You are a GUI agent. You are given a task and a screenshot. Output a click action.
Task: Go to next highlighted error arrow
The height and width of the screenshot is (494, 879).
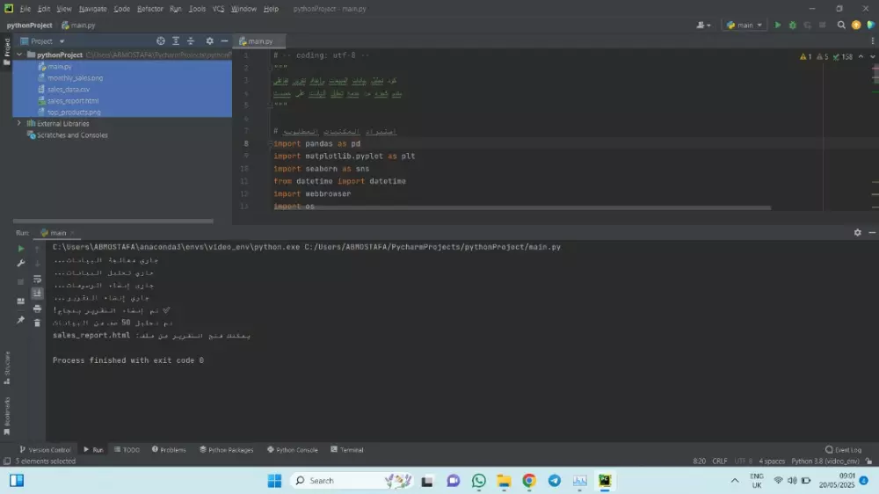click(x=872, y=56)
